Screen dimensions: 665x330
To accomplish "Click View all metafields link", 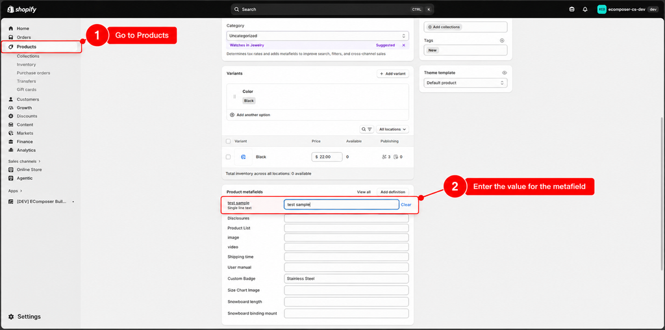I will tap(364, 192).
